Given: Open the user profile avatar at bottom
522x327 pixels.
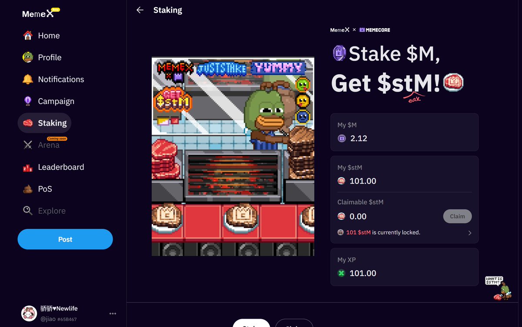Looking at the screenshot, I should pyautogui.click(x=29, y=313).
